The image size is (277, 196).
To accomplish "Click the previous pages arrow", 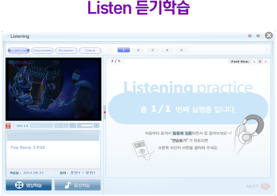I will click(109, 50).
